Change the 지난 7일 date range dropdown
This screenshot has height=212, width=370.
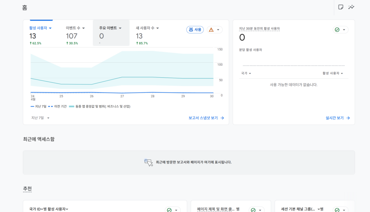[40, 118]
